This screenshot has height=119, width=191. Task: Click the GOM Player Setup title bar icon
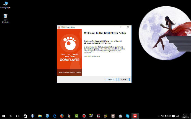tap(59, 27)
